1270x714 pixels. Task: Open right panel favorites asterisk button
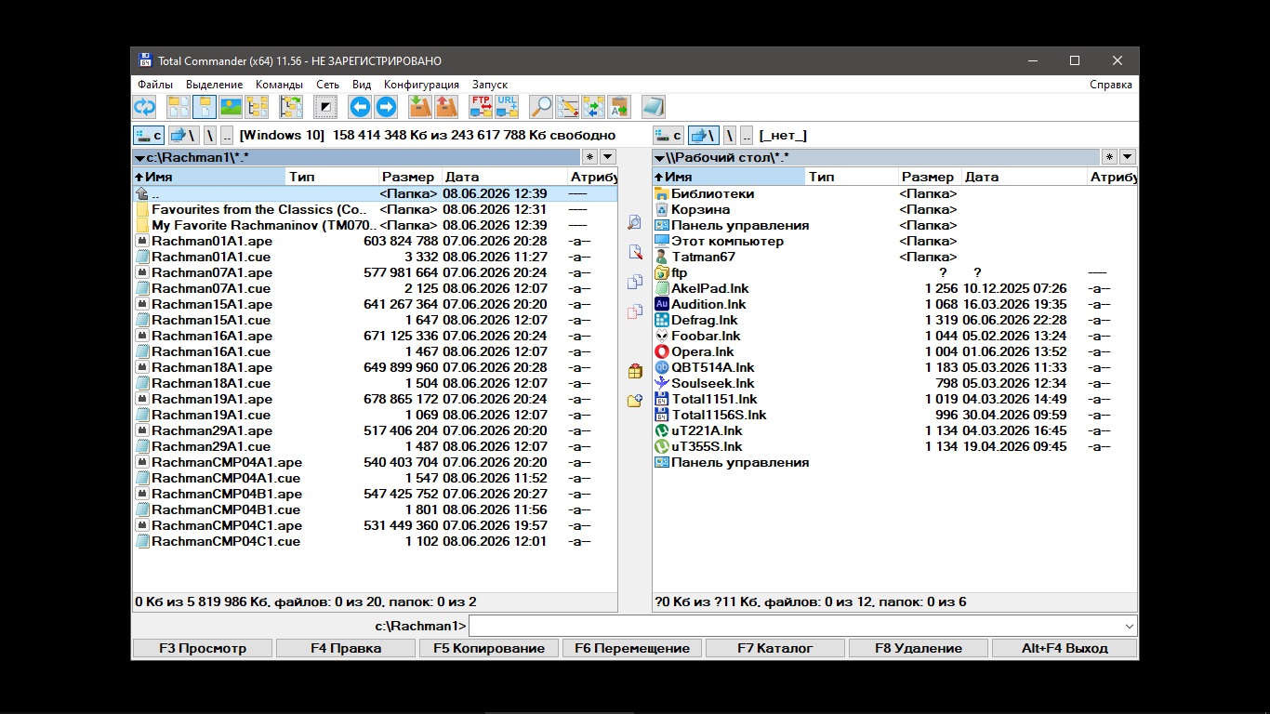pos(1110,157)
